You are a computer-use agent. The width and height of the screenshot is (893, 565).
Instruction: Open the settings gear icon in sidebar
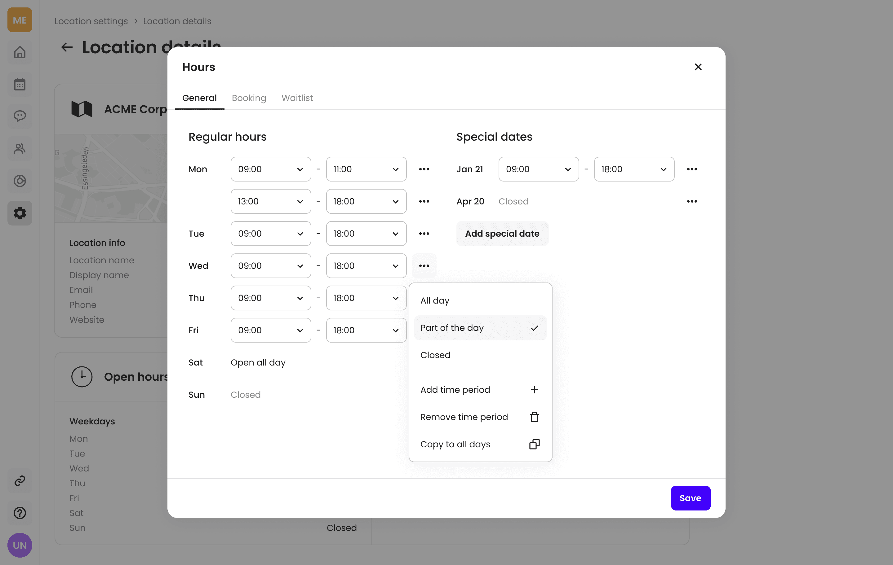tap(20, 213)
